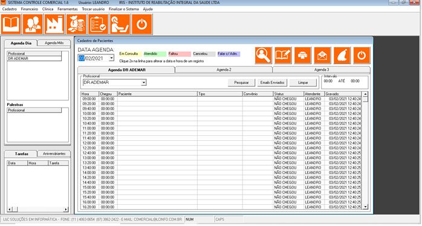
Task: Click the Tipo column header
Action: [x=220, y=94]
